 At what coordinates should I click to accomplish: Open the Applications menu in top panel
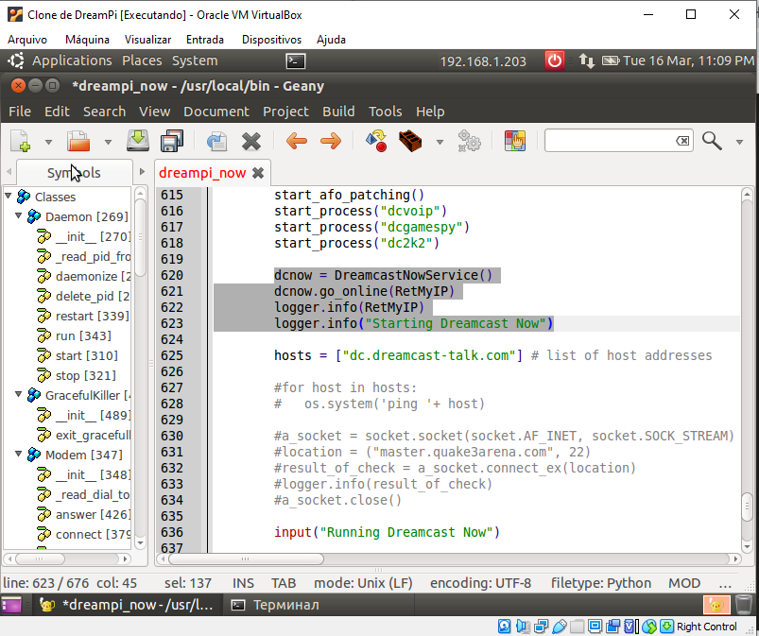[x=72, y=60]
